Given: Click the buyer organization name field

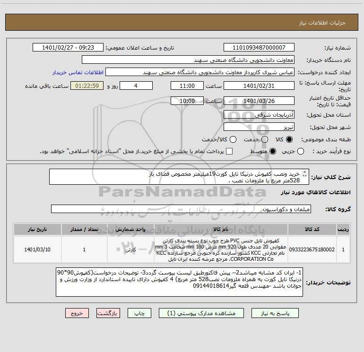Looking at the screenshot, I should 188,60.
